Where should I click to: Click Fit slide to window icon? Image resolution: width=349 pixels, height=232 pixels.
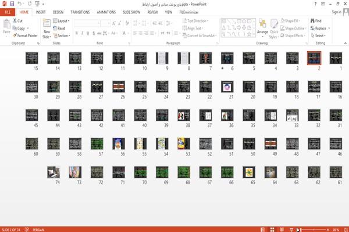346,230
